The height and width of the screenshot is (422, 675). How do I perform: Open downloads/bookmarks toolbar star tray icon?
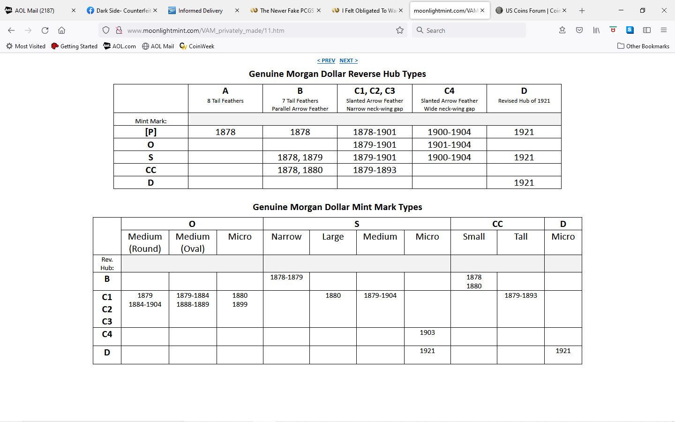point(562,30)
